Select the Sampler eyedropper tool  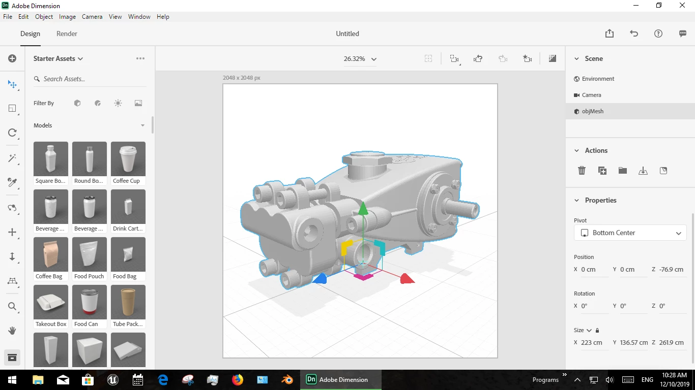tap(12, 182)
